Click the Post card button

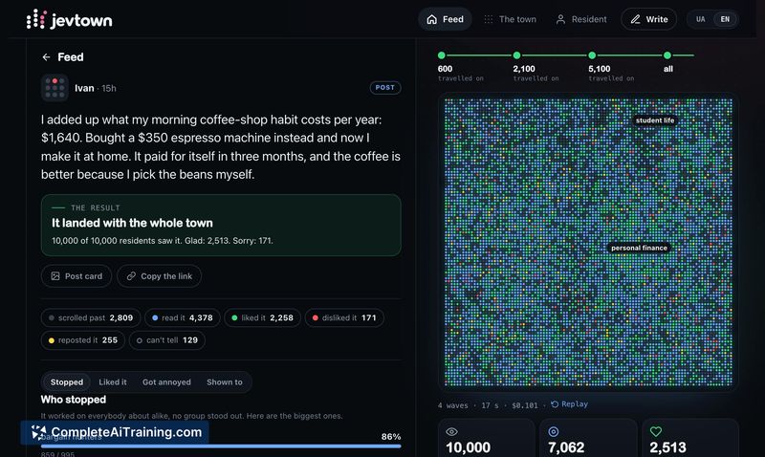(x=76, y=276)
